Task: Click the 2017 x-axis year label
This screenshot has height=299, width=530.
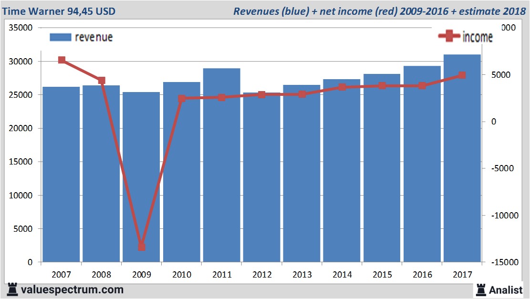Action: pos(462,274)
